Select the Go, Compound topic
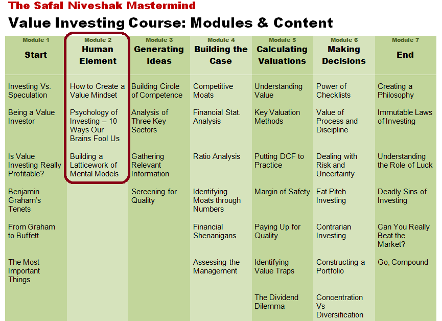This screenshot has width=442, height=321. point(403,262)
